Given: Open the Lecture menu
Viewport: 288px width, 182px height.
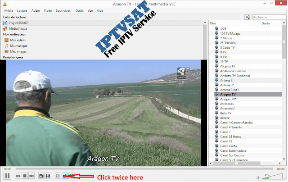Looking at the screenshot, I should (x=22, y=11).
